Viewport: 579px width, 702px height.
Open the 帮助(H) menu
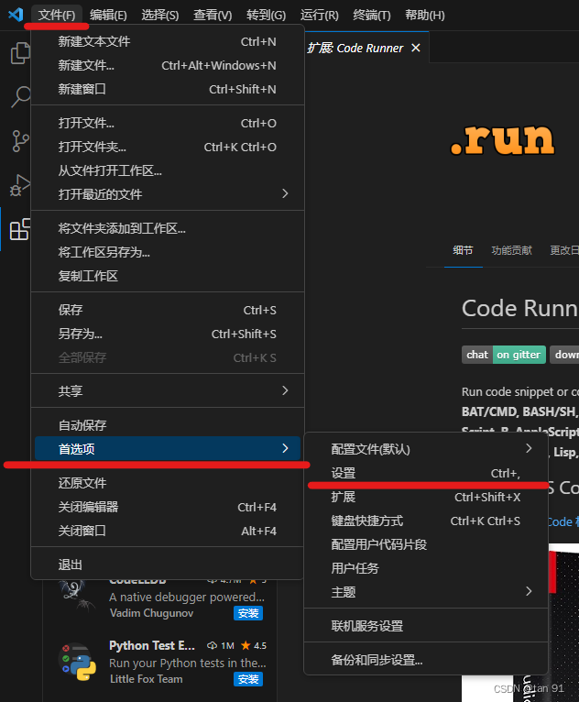(424, 16)
